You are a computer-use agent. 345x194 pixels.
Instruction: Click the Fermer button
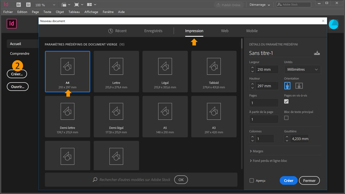309,181
